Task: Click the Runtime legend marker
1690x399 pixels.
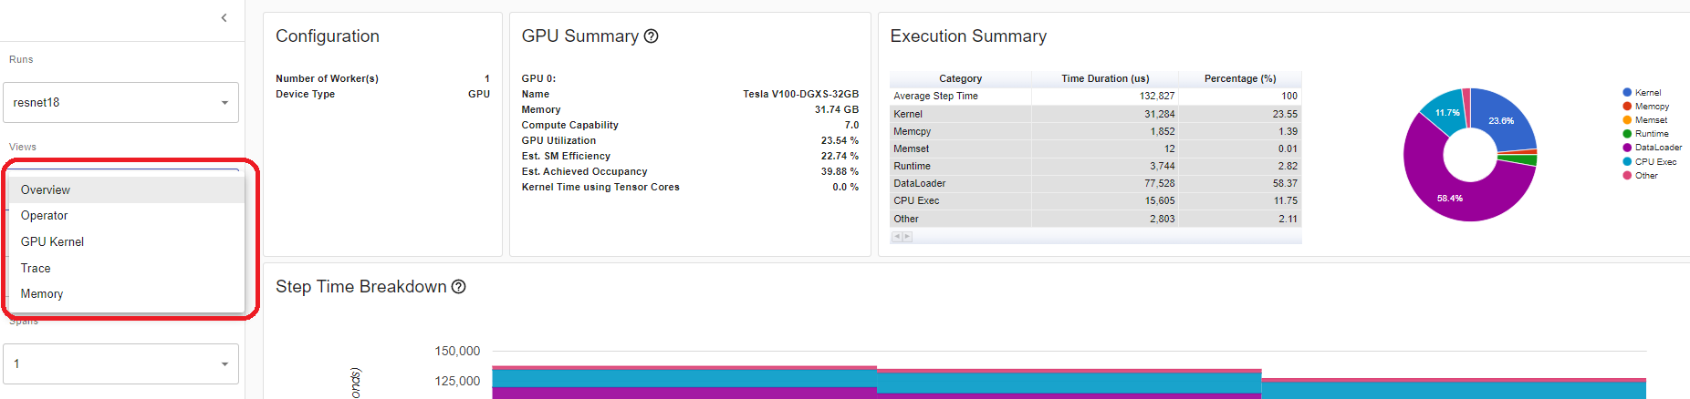Action: click(1627, 134)
